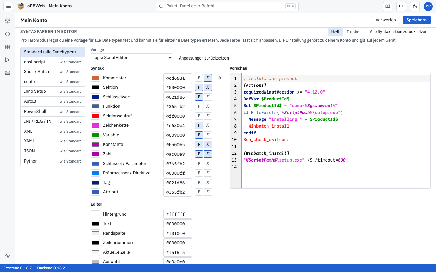
Task: Toggle bold for Kommentar
Action: pyautogui.click(x=199, y=78)
